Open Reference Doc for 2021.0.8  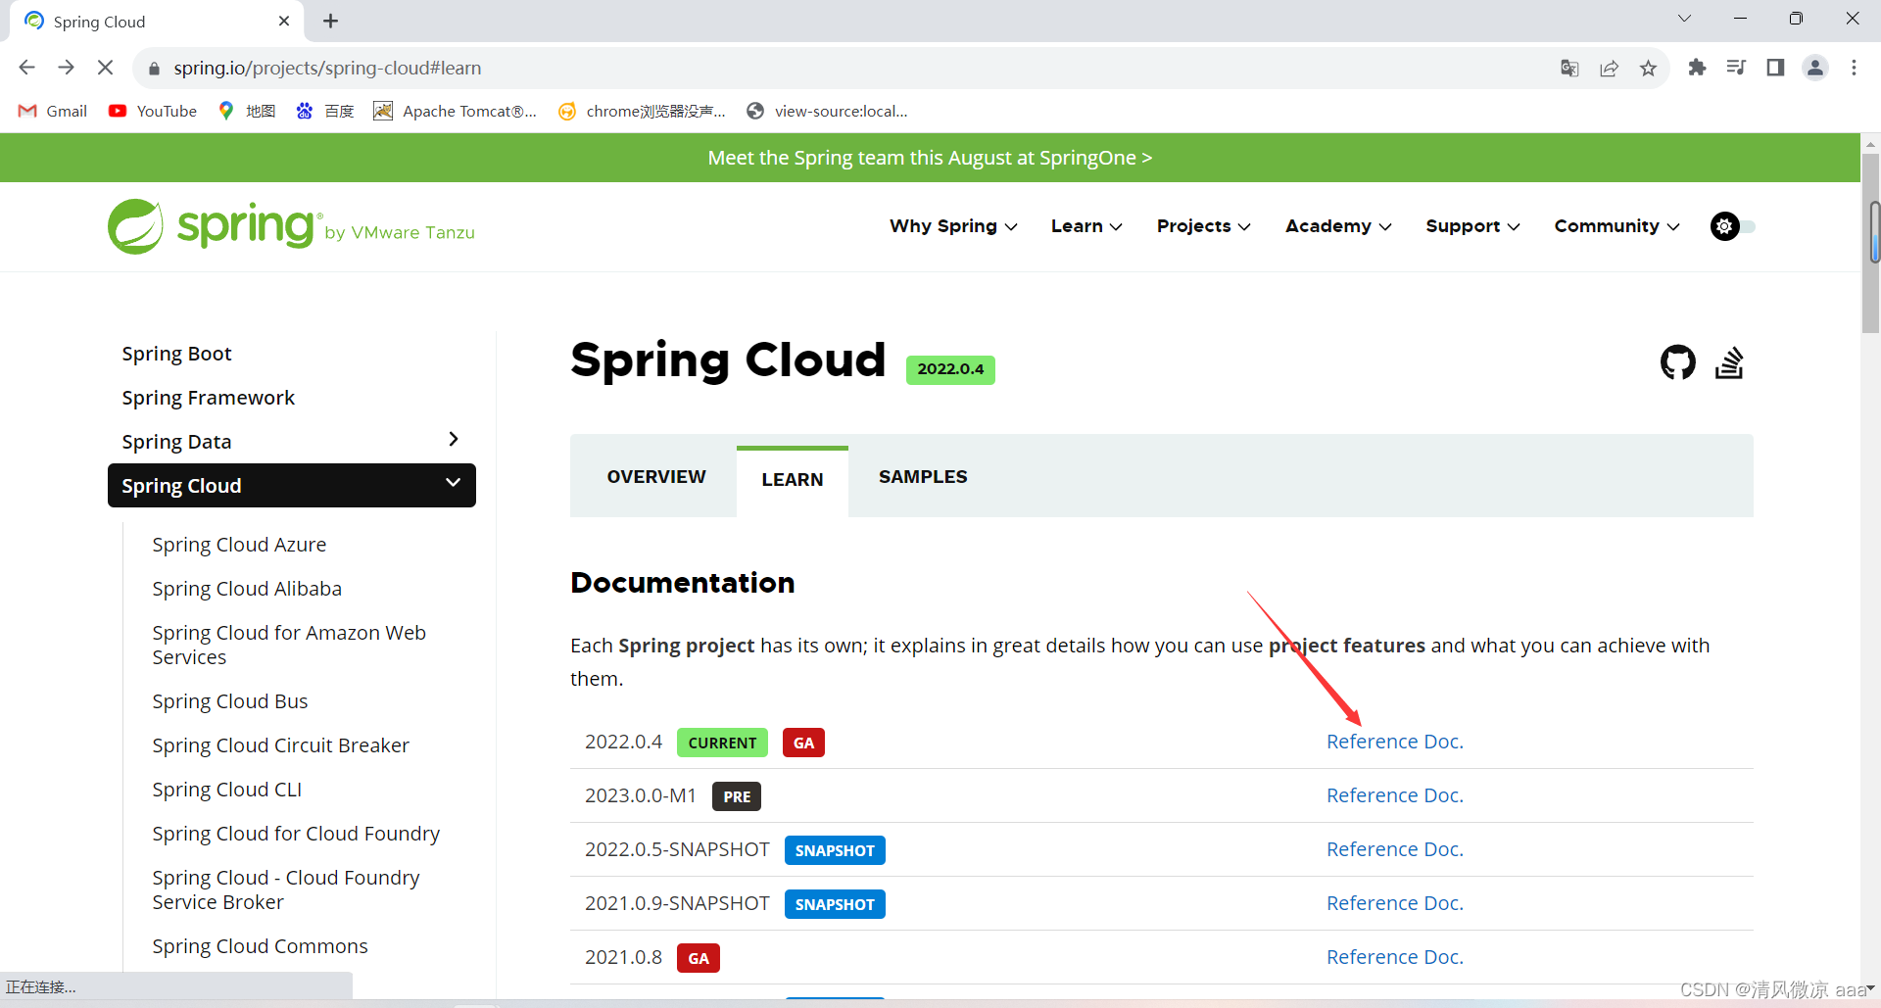coord(1394,957)
